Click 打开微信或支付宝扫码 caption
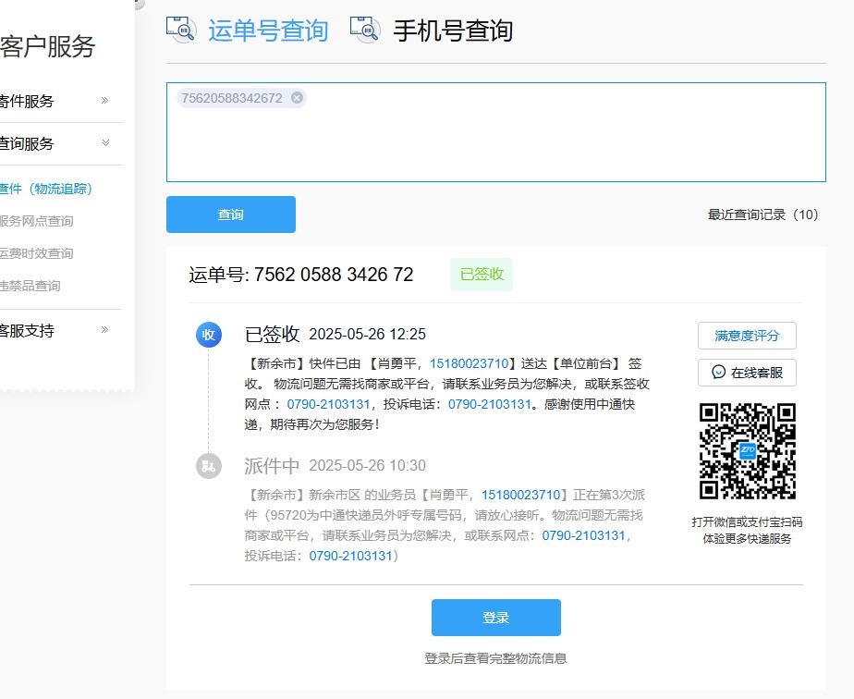 [x=747, y=521]
